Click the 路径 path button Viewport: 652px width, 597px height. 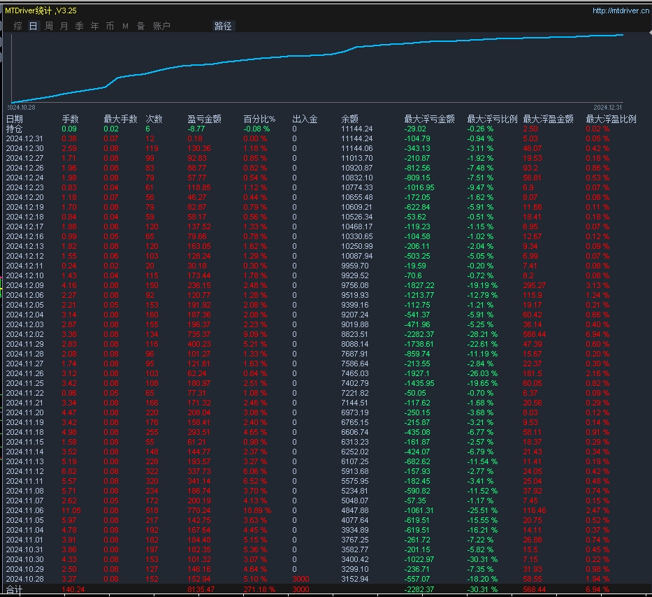click(x=224, y=26)
